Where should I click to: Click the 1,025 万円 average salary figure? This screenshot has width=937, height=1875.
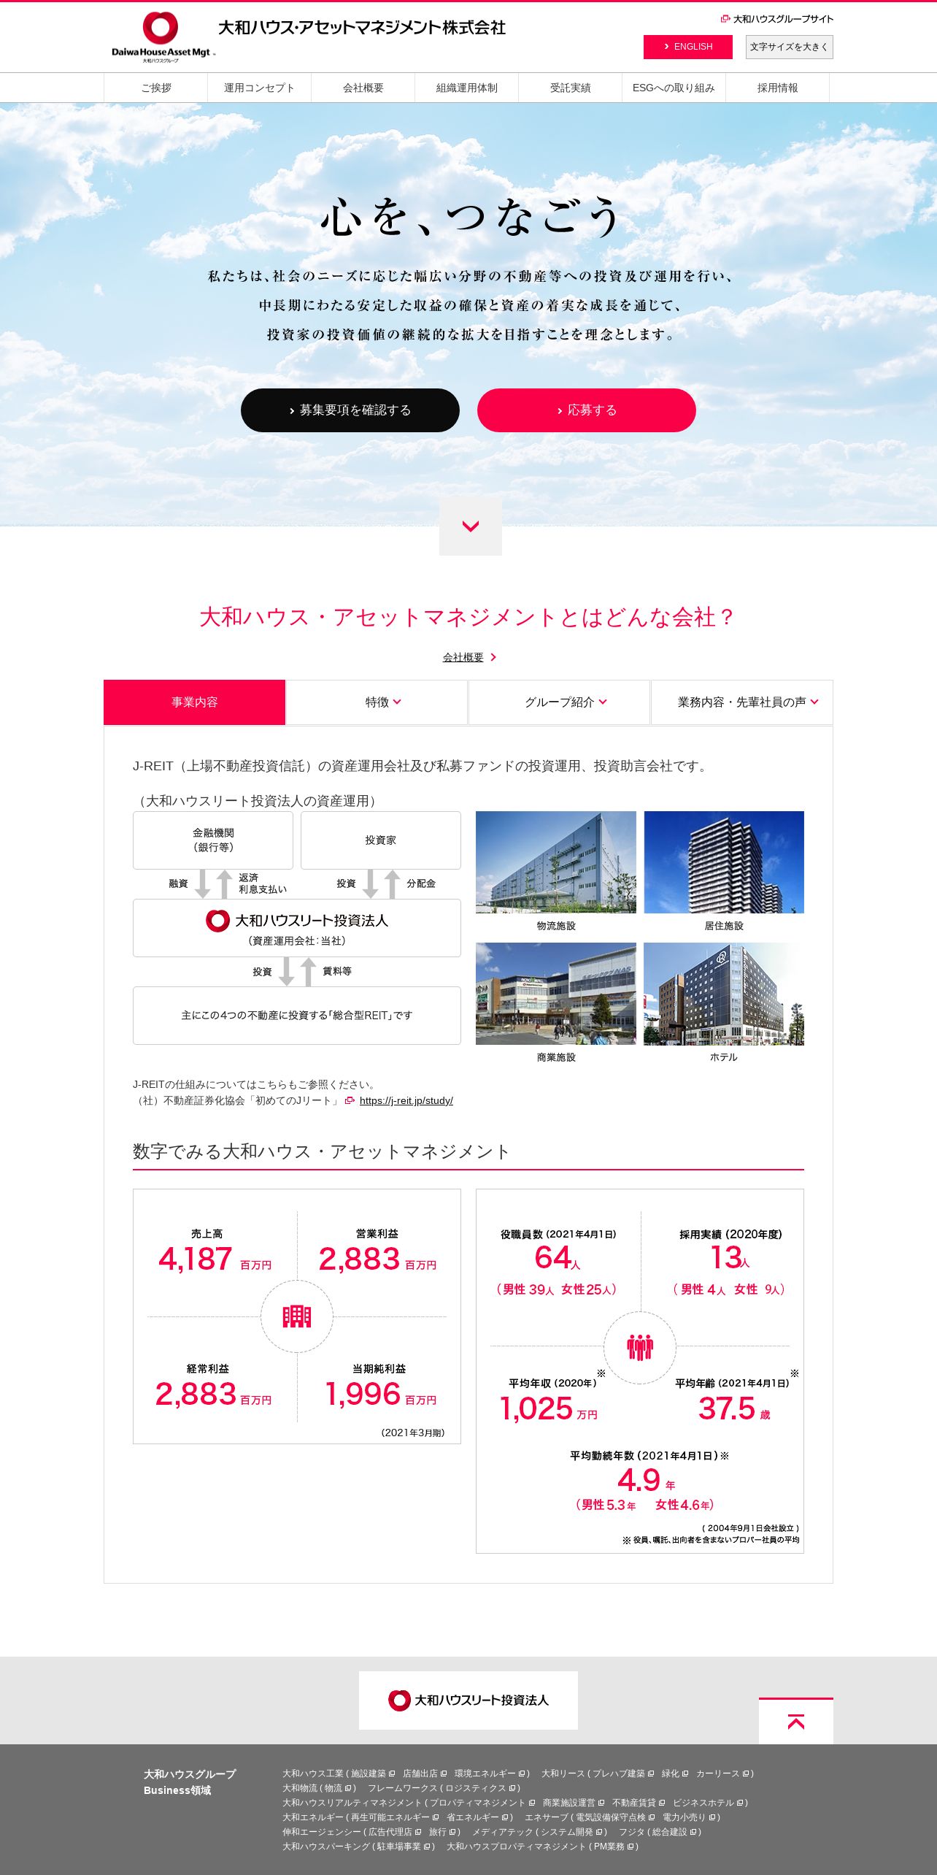point(549,1408)
